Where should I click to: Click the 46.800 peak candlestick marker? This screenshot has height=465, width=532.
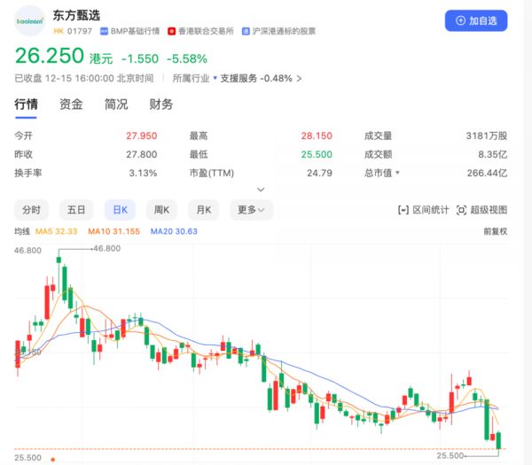point(59,259)
